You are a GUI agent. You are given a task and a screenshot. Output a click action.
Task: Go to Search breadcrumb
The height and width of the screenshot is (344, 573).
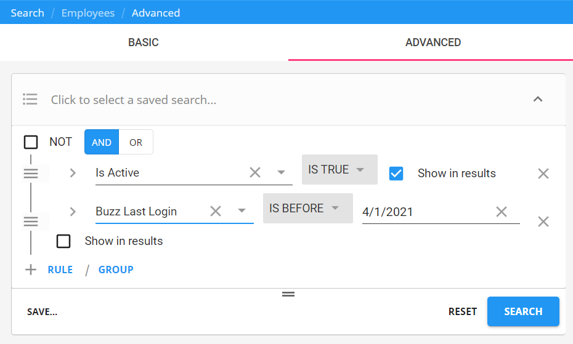[27, 13]
